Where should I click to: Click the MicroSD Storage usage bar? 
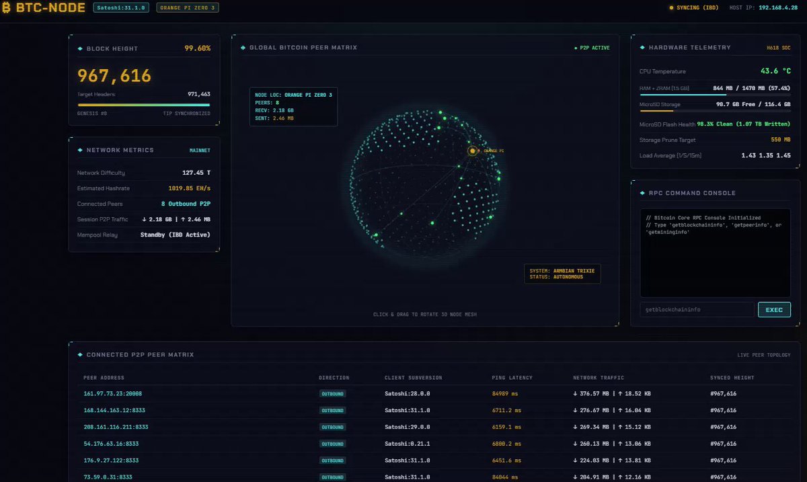click(715, 111)
